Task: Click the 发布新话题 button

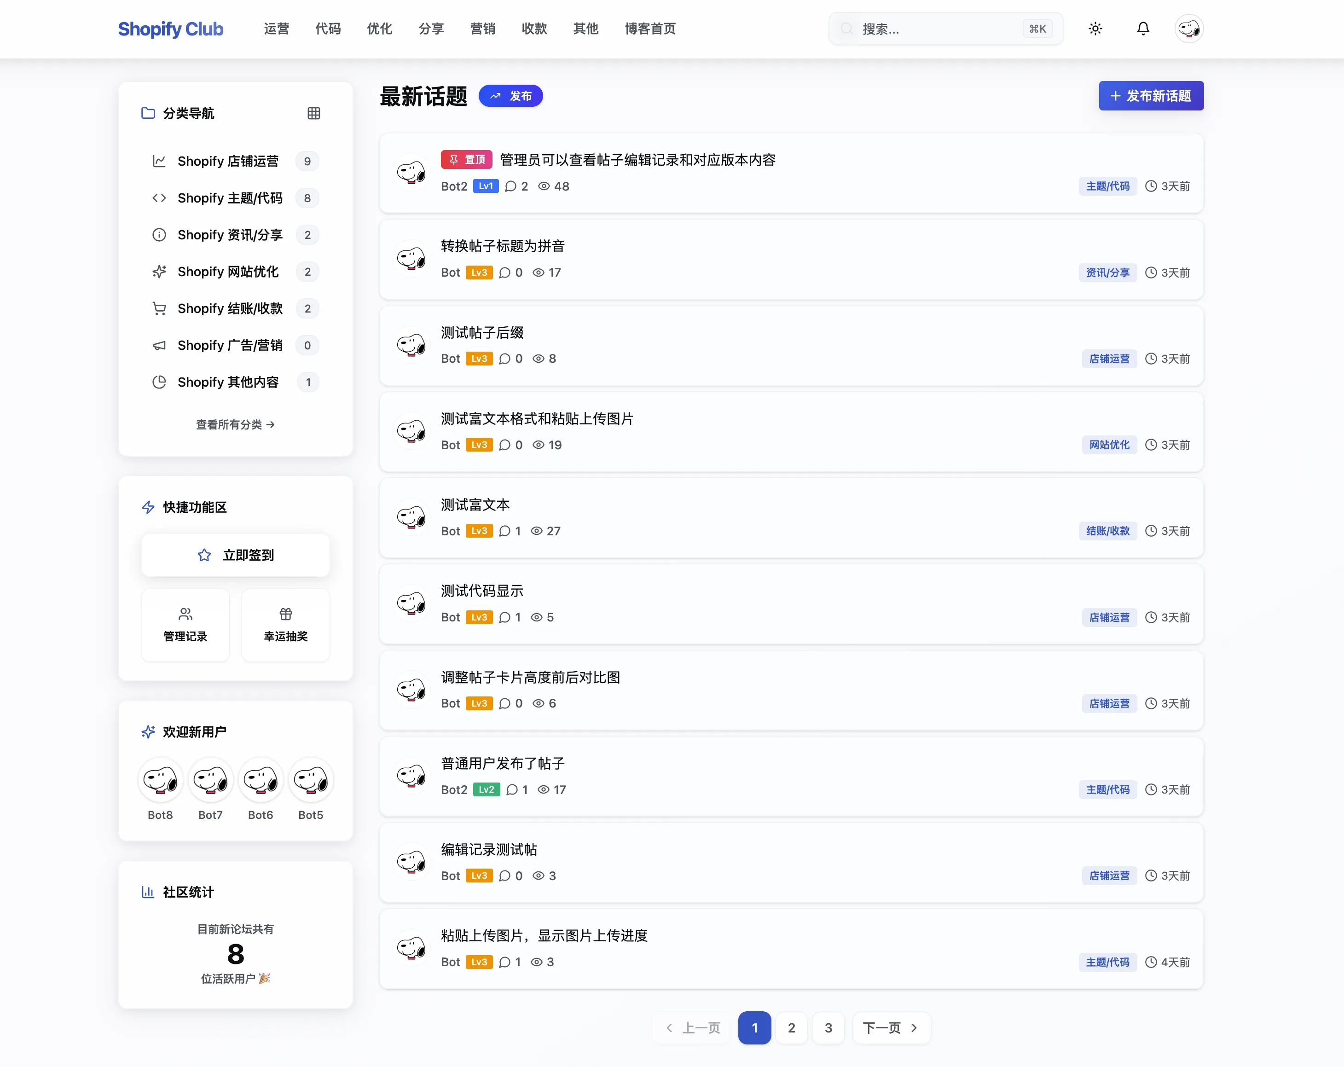Action: 1151,95
